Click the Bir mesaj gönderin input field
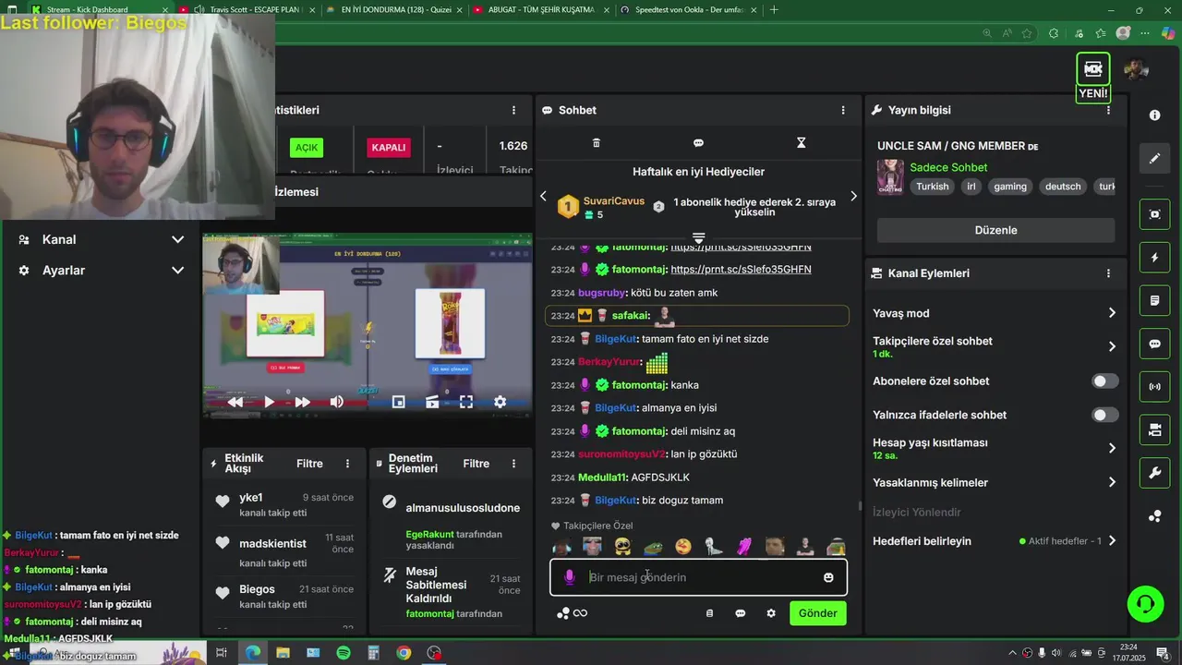Image resolution: width=1182 pixels, height=665 pixels. point(698,577)
